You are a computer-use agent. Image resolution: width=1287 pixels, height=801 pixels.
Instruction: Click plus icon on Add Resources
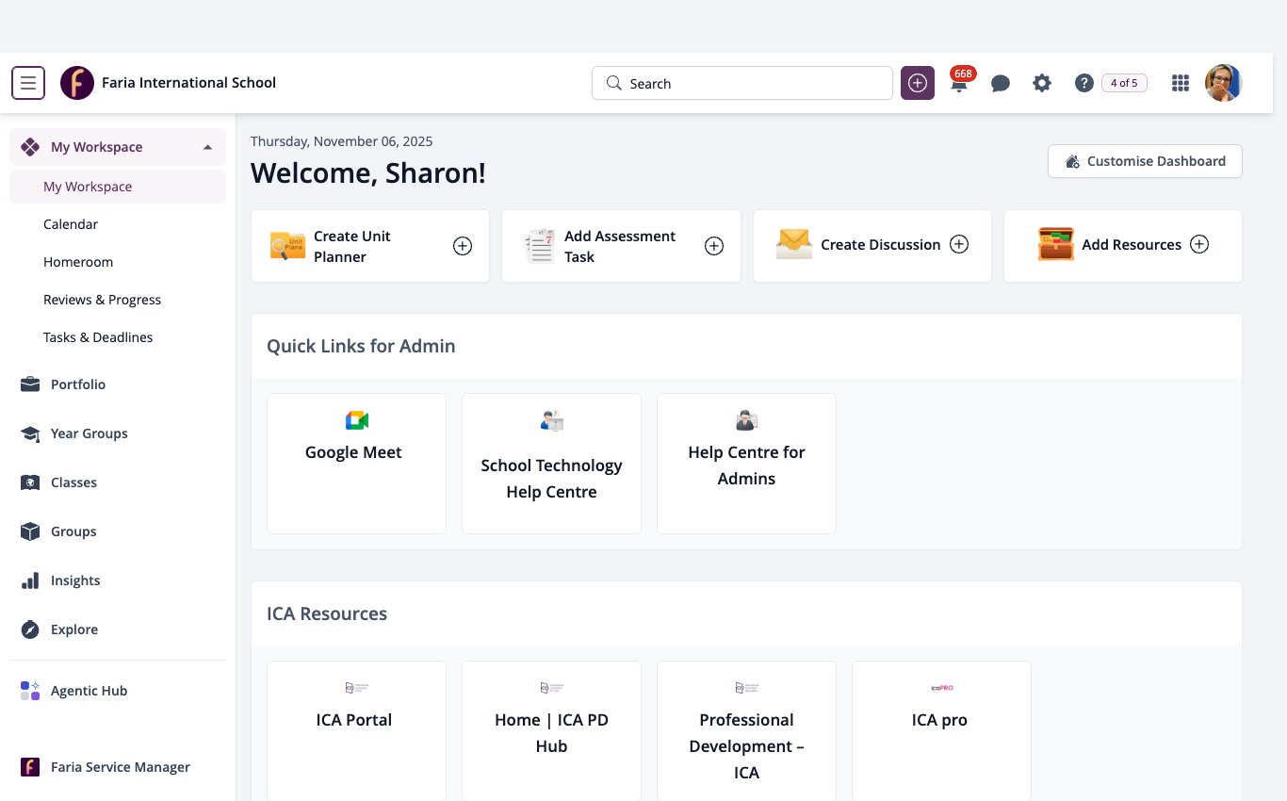[x=1199, y=244]
